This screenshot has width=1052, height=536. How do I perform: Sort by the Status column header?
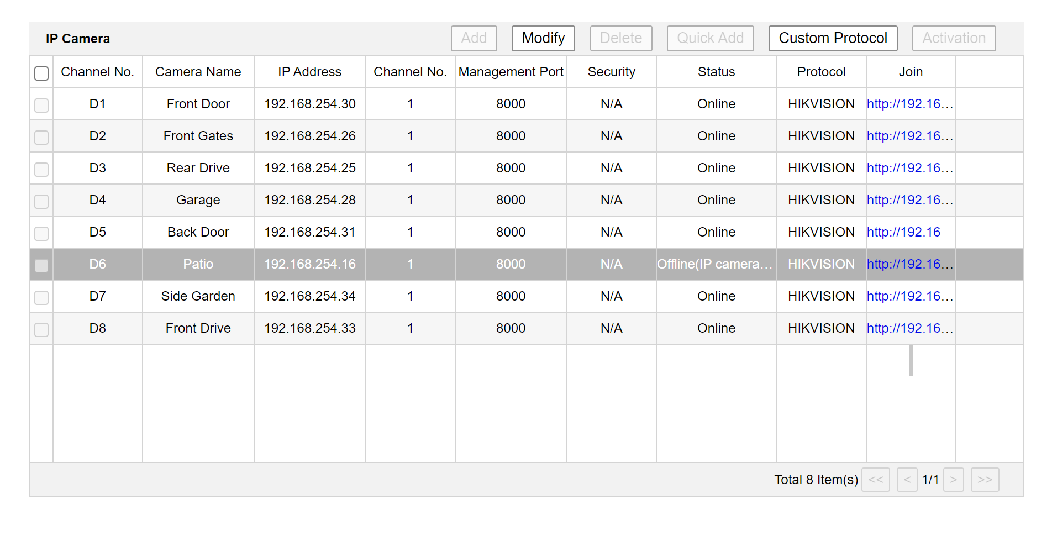pyautogui.click(x=716, y=72)
